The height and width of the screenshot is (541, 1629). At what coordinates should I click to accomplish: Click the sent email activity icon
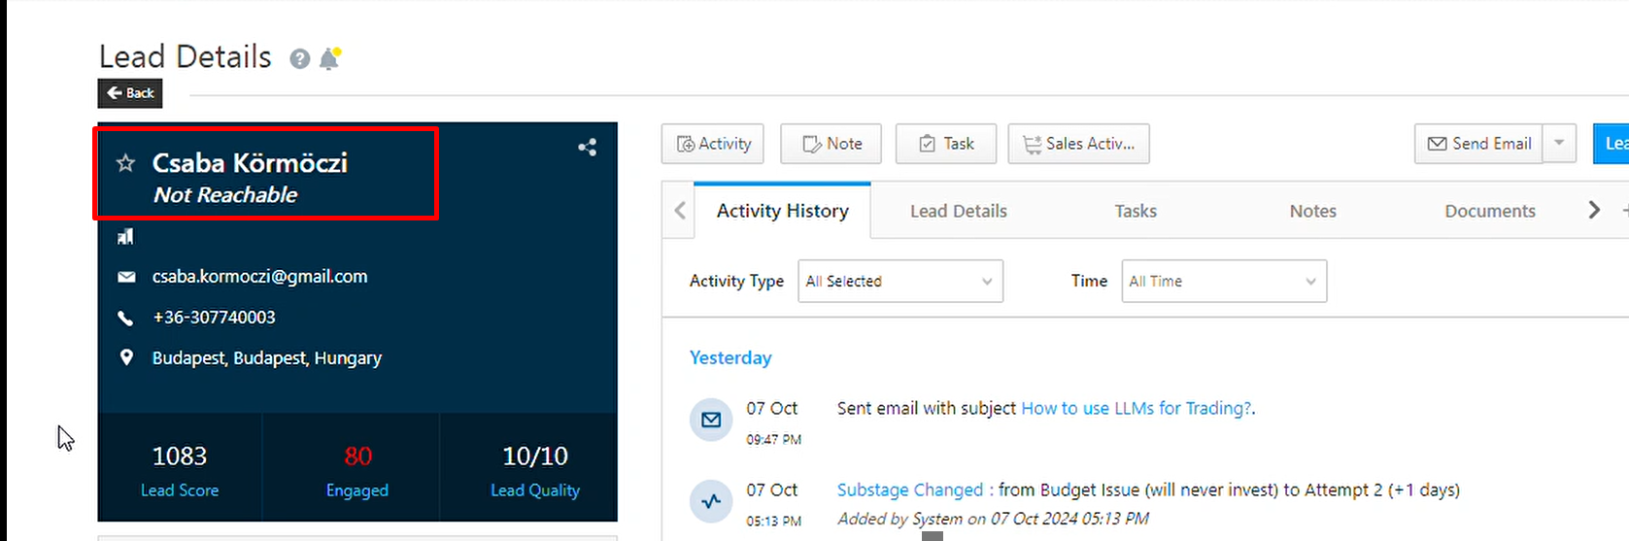pyautogui.click(x=711, y=420)
